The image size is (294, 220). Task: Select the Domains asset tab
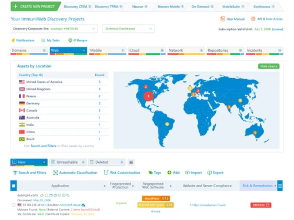29,51
